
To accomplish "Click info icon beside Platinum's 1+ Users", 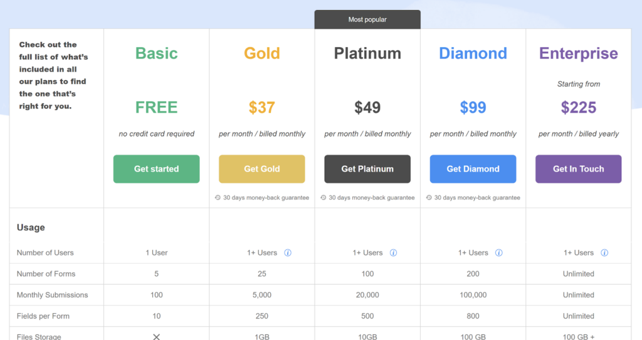I will click(x=394, y=253).
